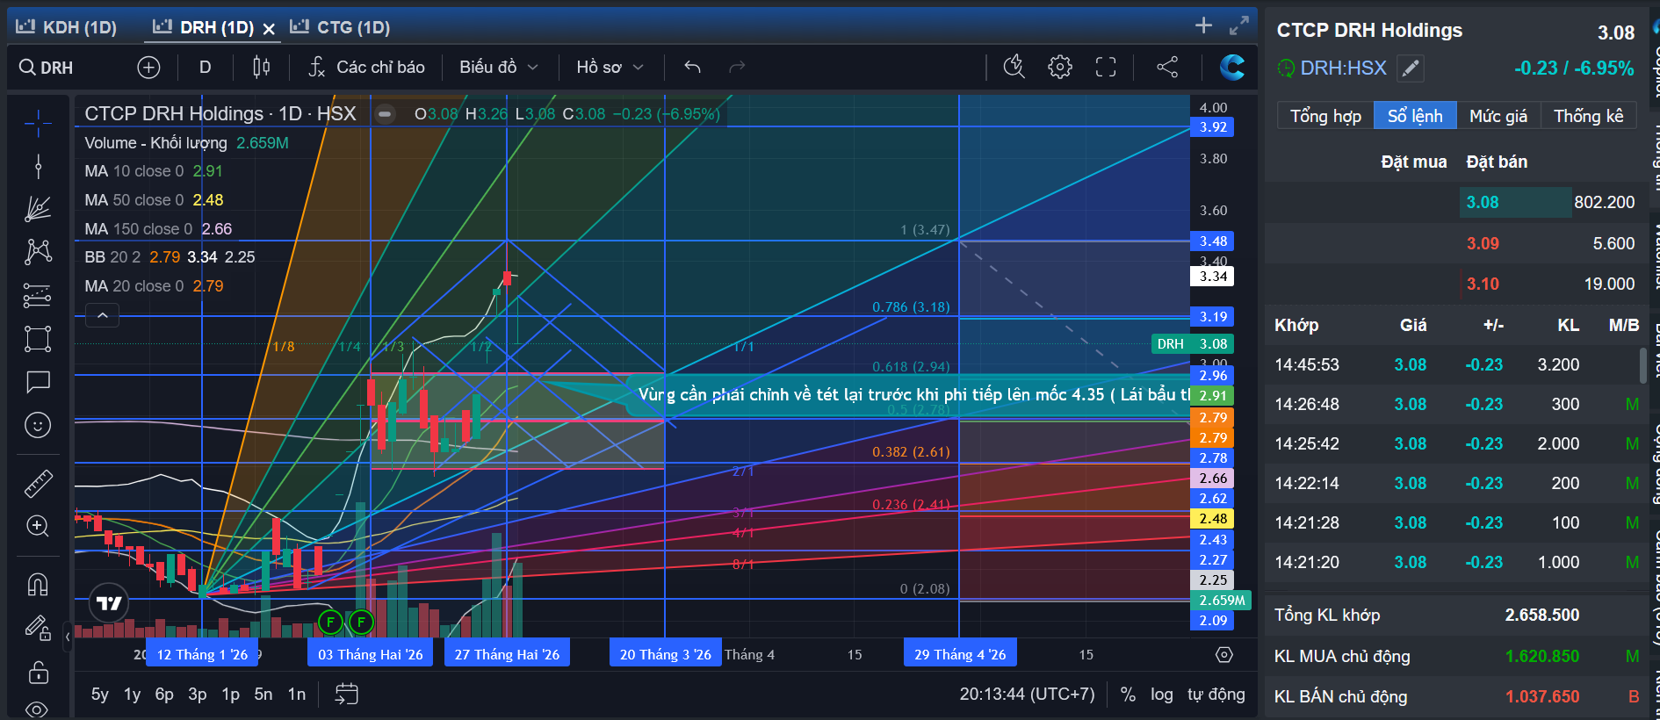
Task: Open chart settings gear
Action: pyautogui.click(x=1060, y=67)
